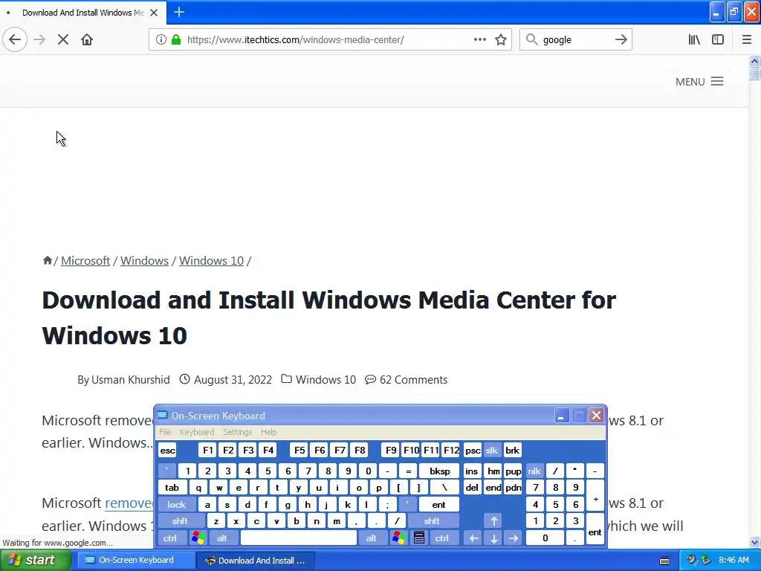761x571 pixels.
Task: Toggle the right shft key
Action: pyautogui.click(x=432, y=521)
